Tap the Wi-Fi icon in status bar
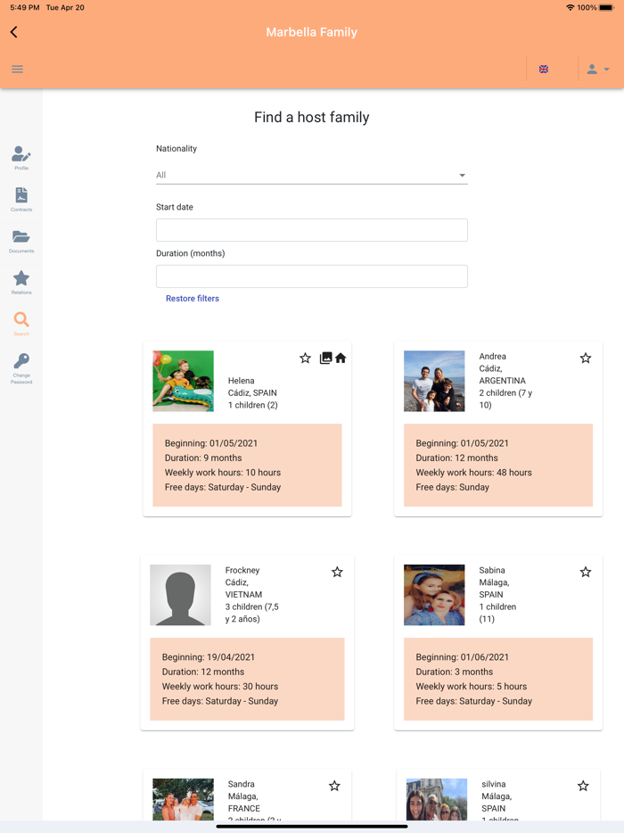The height and width of the screenshot is (833, 624). 571,7
